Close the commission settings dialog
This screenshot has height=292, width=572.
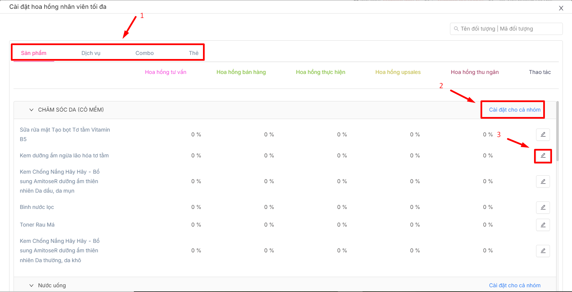pos(561,8)
